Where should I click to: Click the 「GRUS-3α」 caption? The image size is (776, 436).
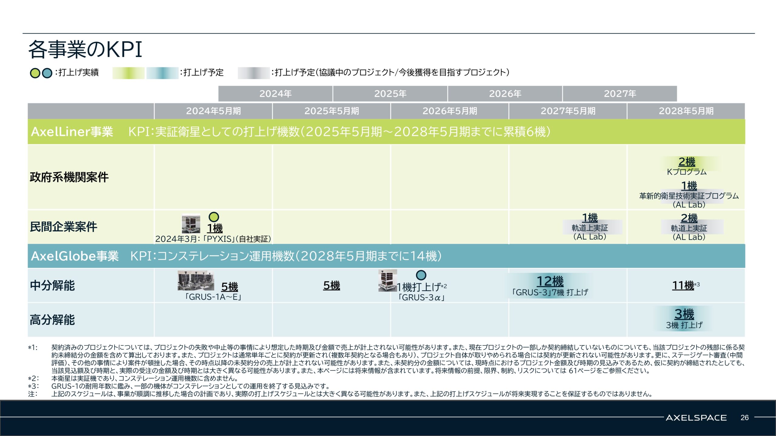tap(421, 297)
